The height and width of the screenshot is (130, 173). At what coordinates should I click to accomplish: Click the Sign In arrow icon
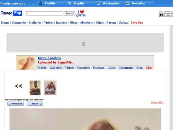pos(161,15)
